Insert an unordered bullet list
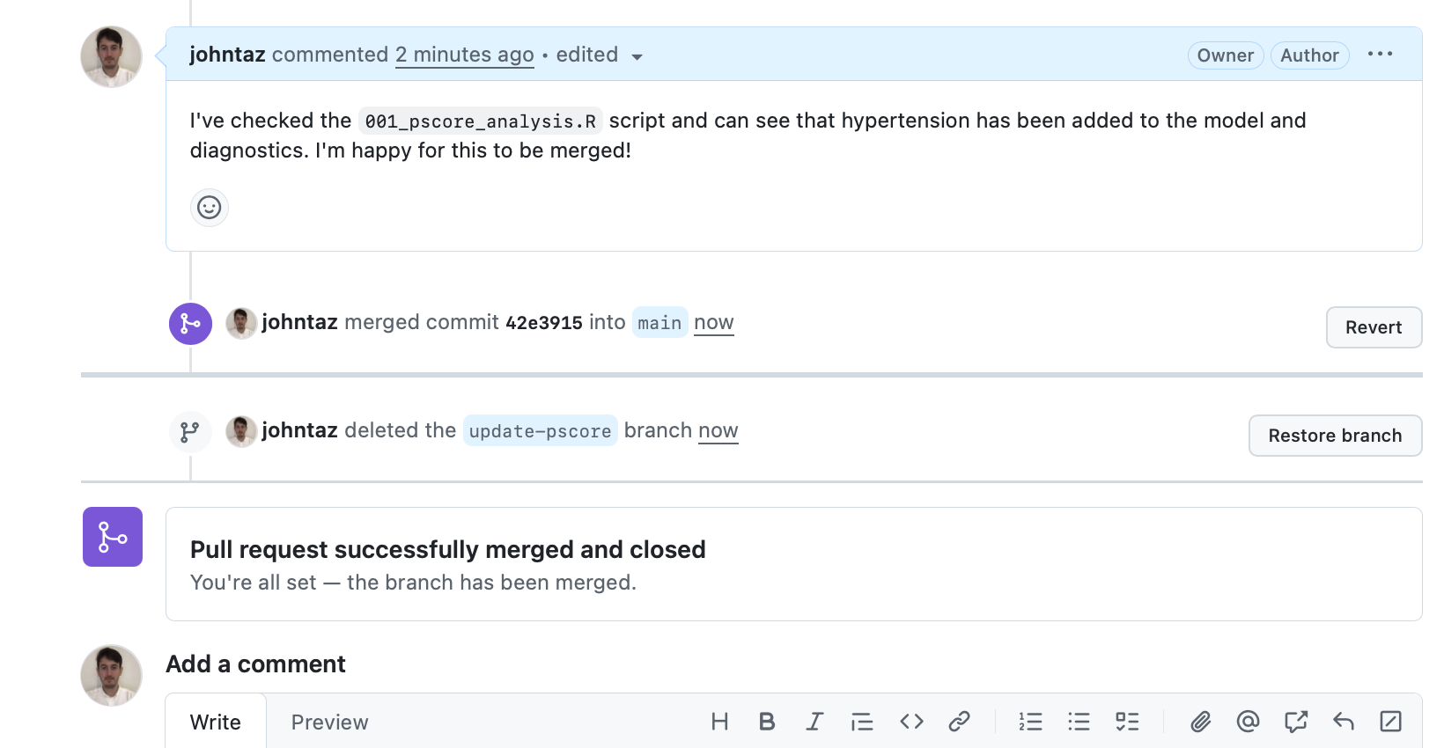Image resolution: width=1444 pixels, height=748 pixels. [1079, 722]
